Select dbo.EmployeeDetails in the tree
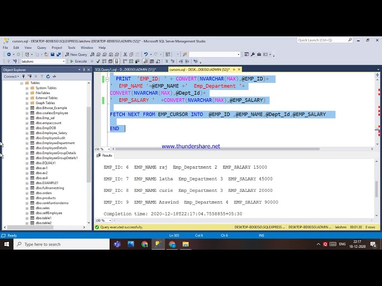 pyautogui.click(x=51, y=148)
